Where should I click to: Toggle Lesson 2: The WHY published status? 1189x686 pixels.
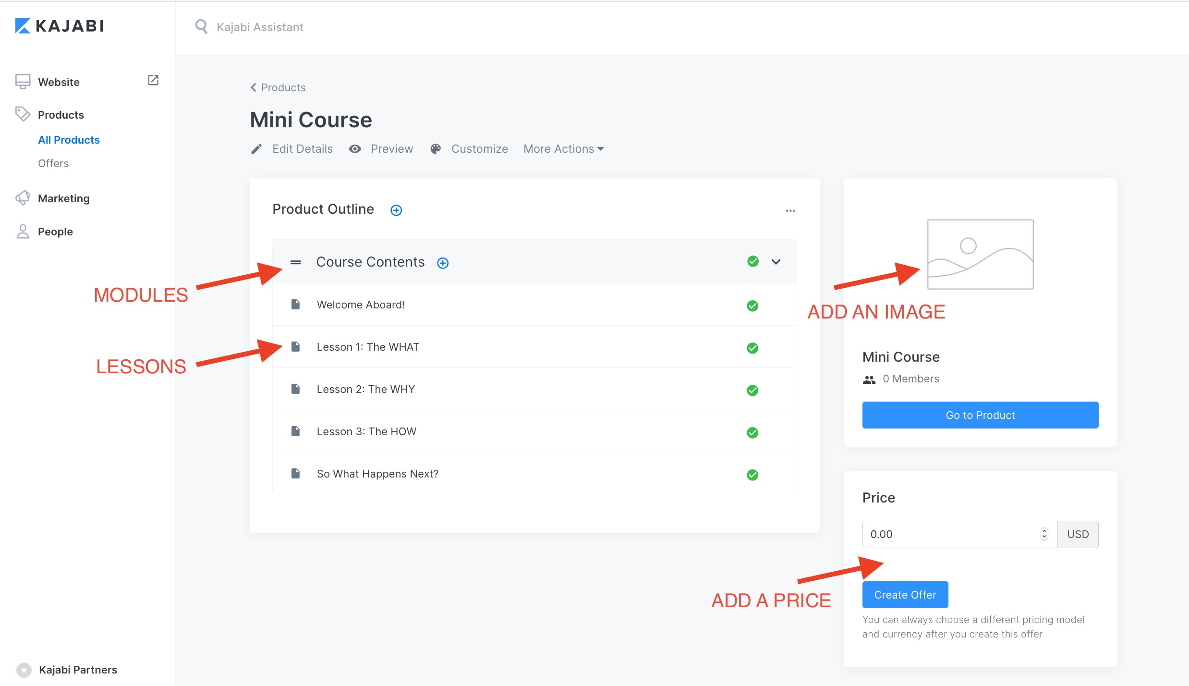pyautogui.click(x=752, y=391)
